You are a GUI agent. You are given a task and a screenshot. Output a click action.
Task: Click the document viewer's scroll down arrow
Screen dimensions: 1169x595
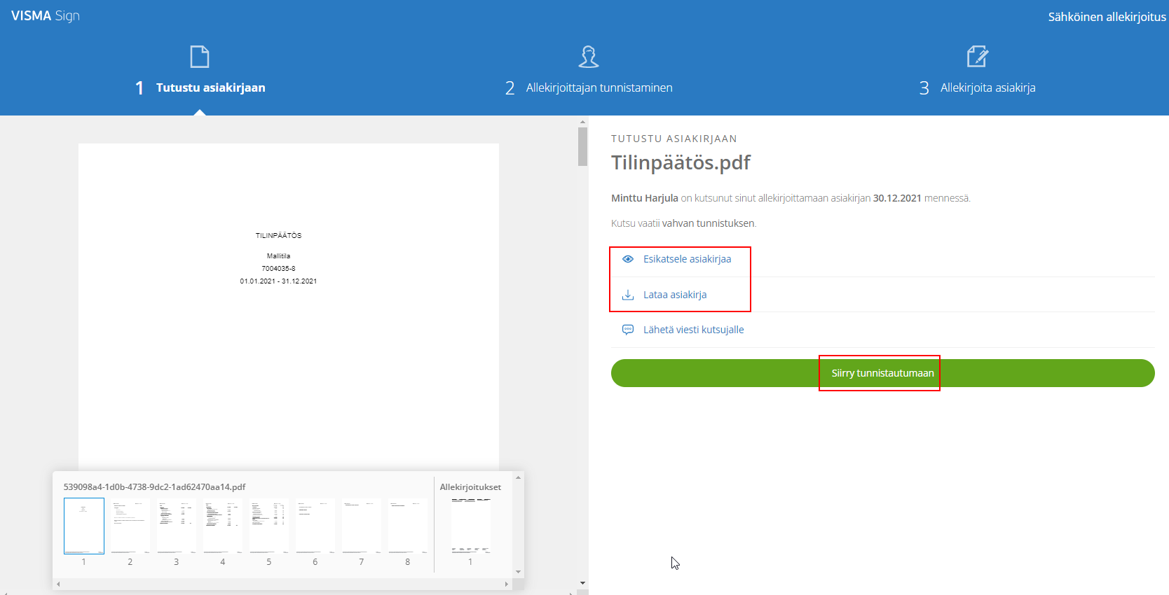tap(582, 583)
